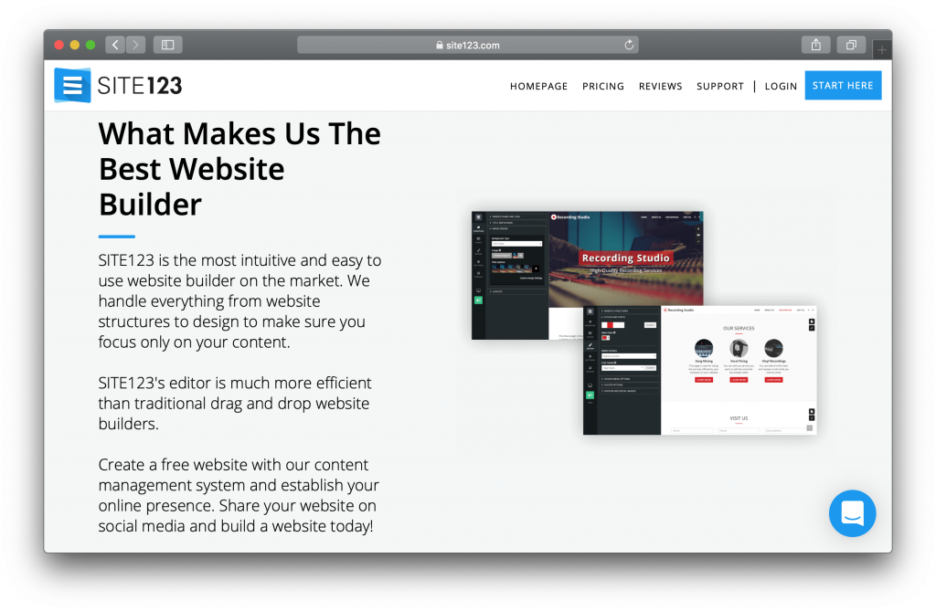Go forward using Safari's forward arrow
This screenshot has width=936, height=611.
[135, 45]
